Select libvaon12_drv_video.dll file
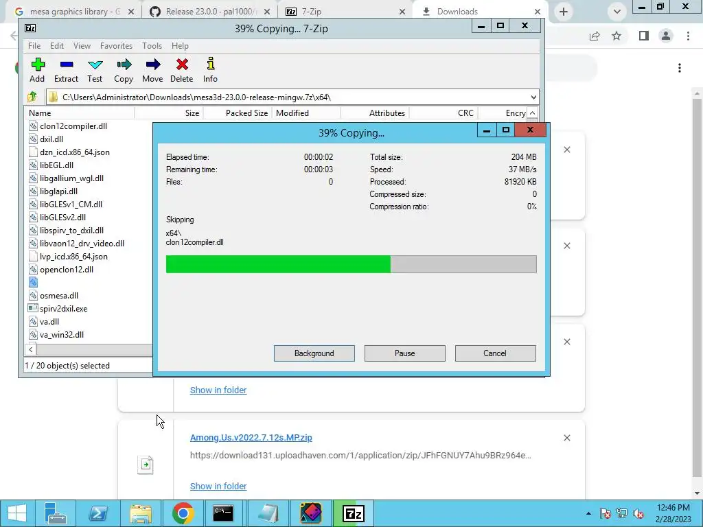 (82, 244)
